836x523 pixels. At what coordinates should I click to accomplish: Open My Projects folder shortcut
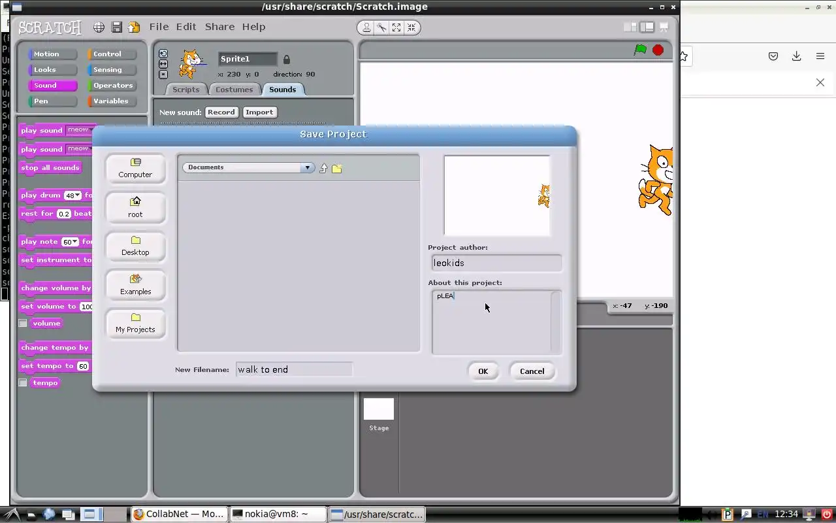pyautogui.click(x=135, y=324)
